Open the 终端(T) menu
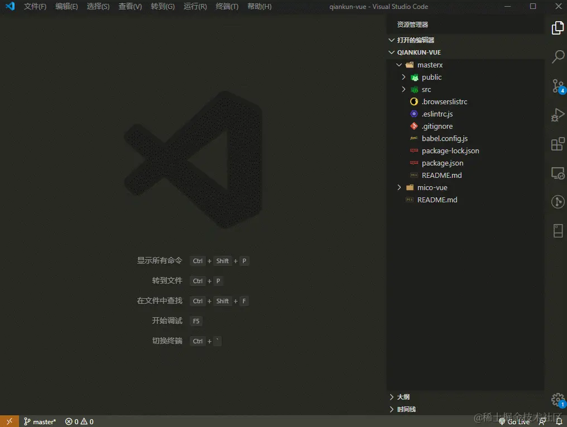Image resolution: width=567 pixels, height=427 pixels. pos(227,7)
